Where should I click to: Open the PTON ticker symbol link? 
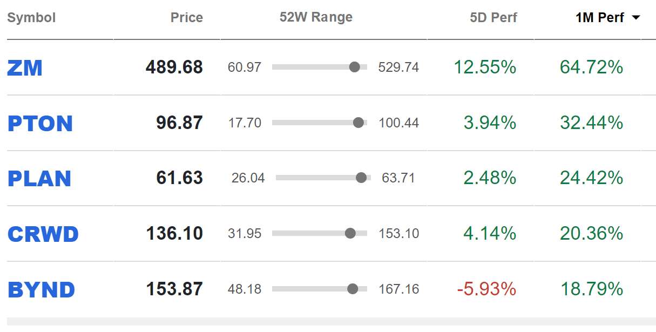40,124
